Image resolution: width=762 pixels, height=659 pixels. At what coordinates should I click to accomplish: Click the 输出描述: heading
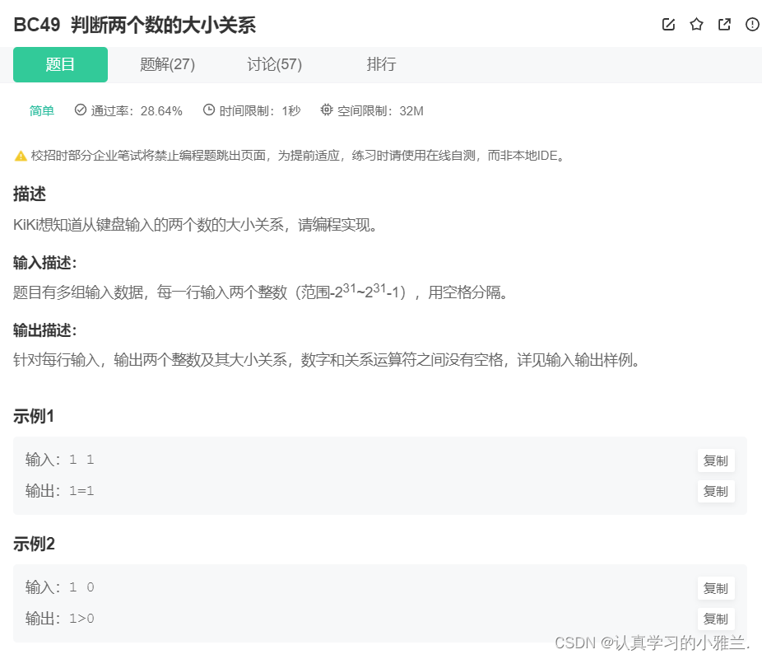pos(44,330)
